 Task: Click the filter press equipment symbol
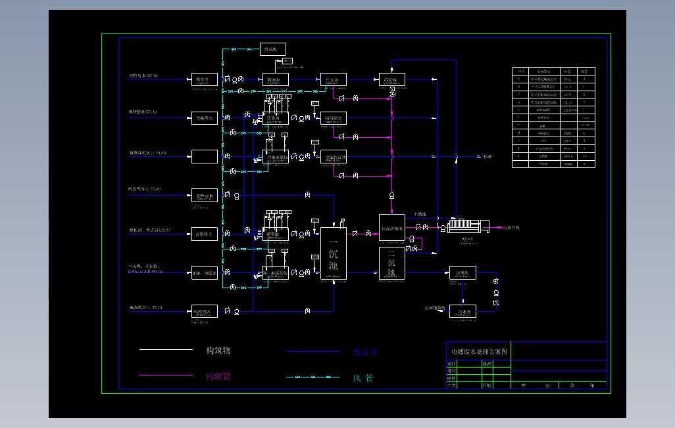pos(468,226)
